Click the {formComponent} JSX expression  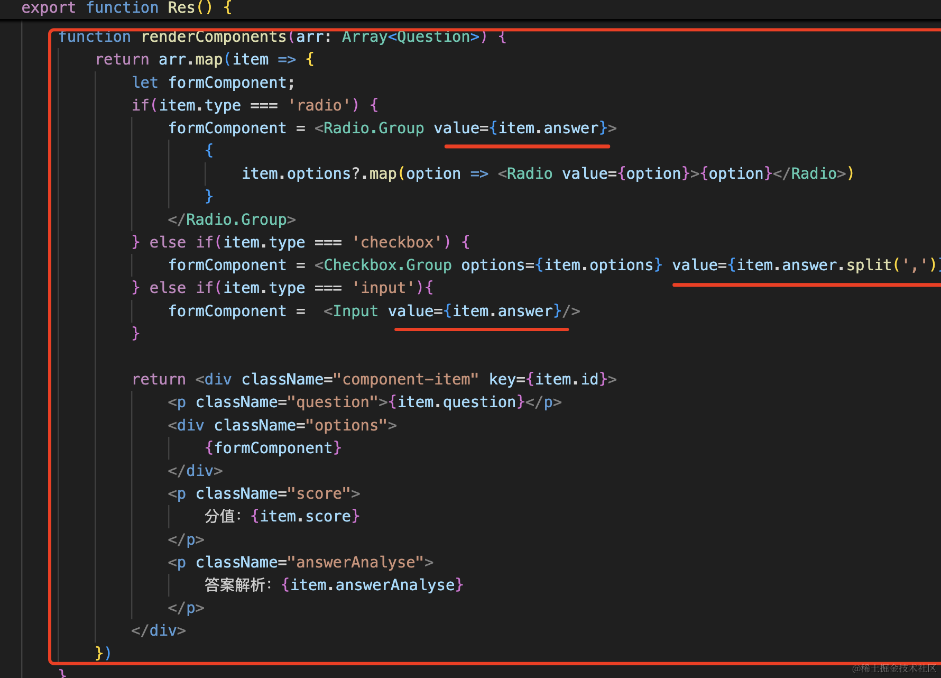(273, 448)
